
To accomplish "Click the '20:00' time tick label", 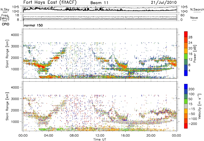I will (151, 136).
